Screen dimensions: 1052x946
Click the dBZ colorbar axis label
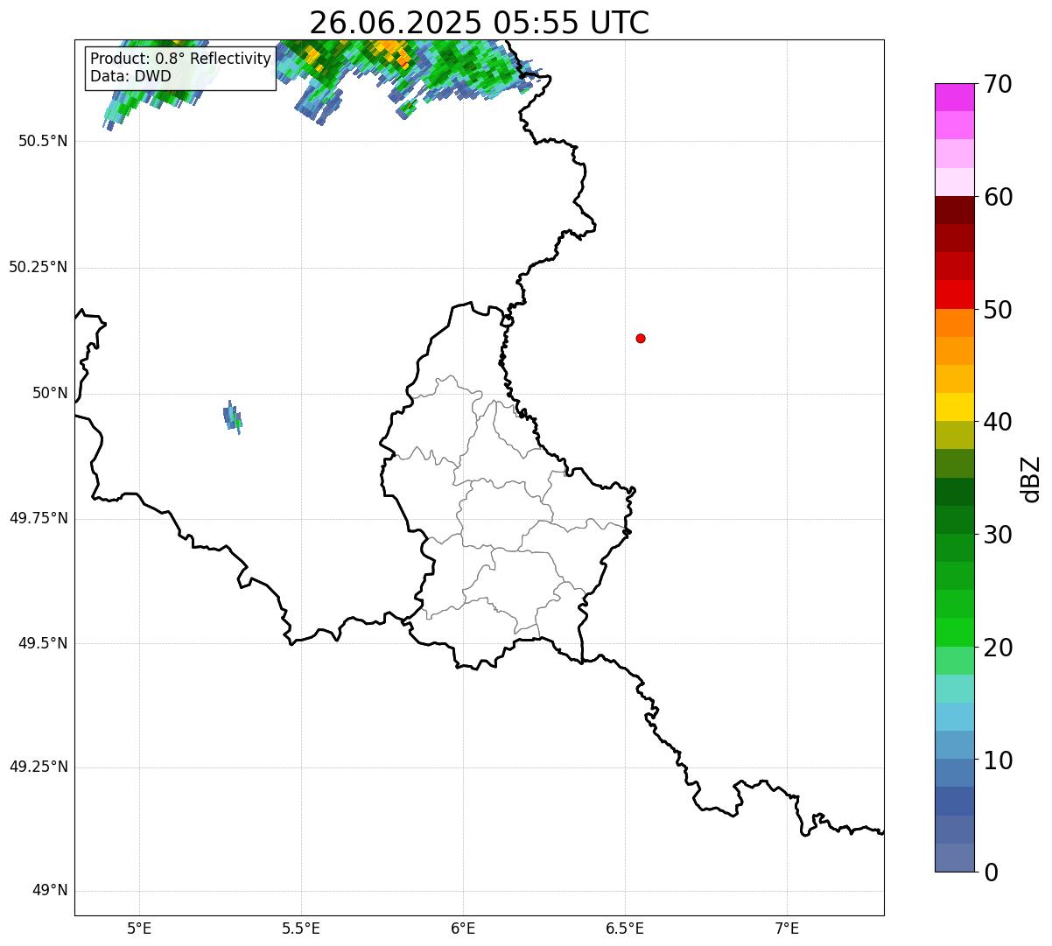(1031, 478)
